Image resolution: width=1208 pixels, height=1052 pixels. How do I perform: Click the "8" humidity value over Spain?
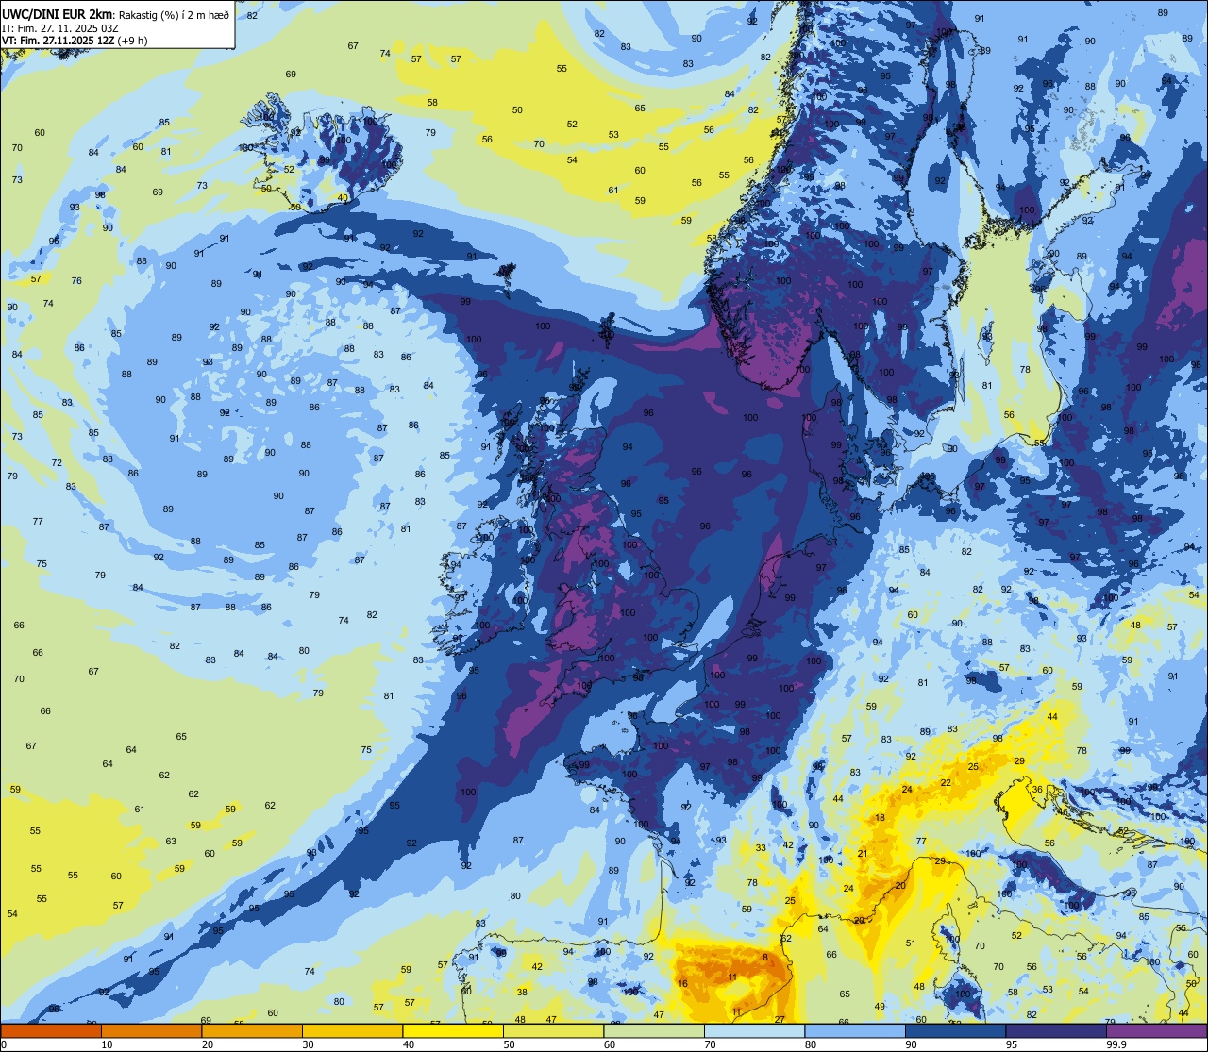(x=764, y=957)
